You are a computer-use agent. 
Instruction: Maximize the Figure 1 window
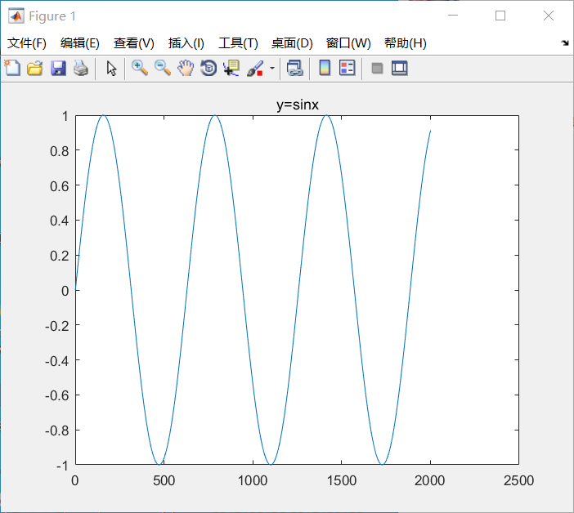pos(500,16)
